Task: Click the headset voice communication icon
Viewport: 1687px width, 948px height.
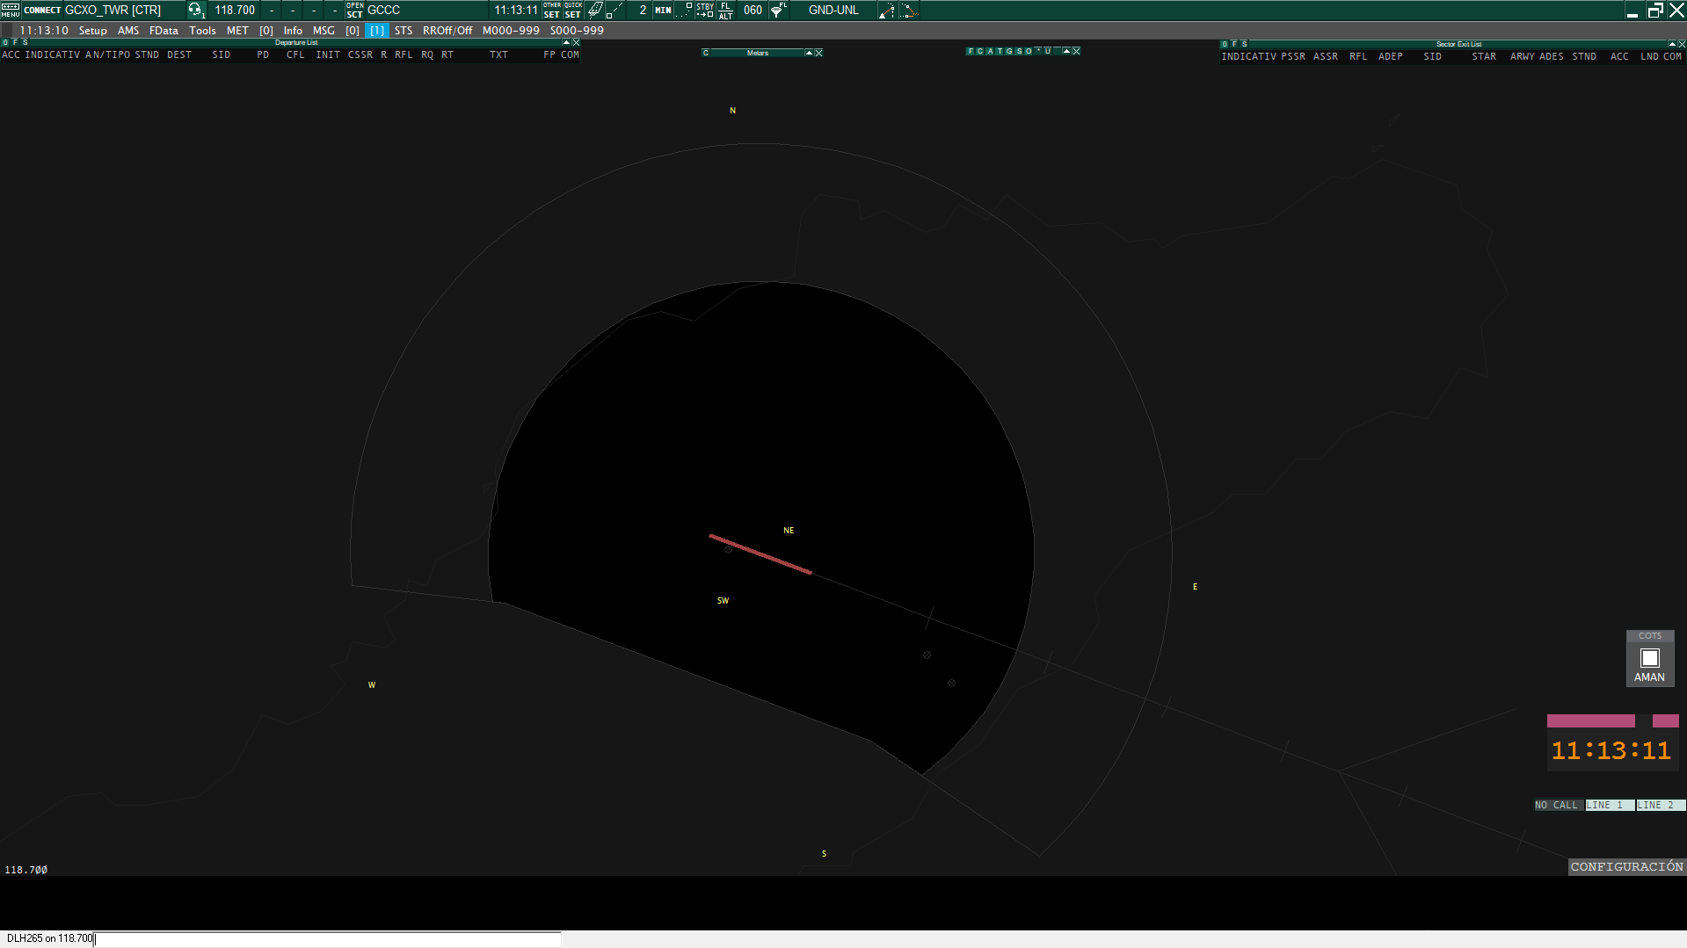Action: [195, 10]
